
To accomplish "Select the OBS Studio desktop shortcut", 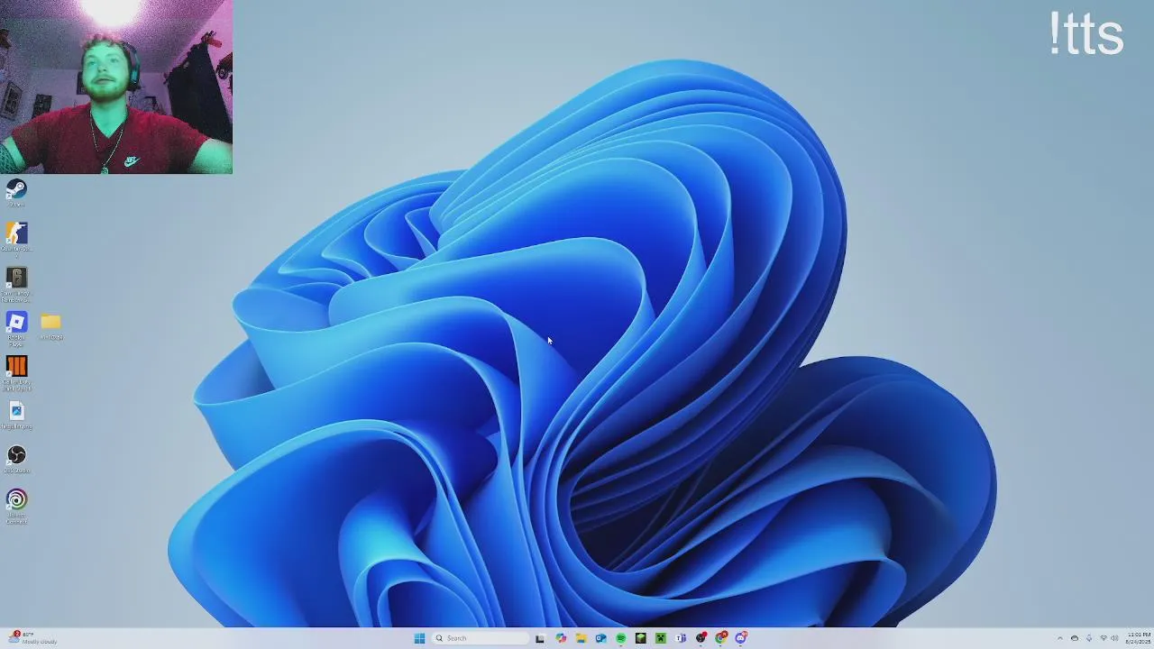I will pyautogui.click(x=16, y=459).
